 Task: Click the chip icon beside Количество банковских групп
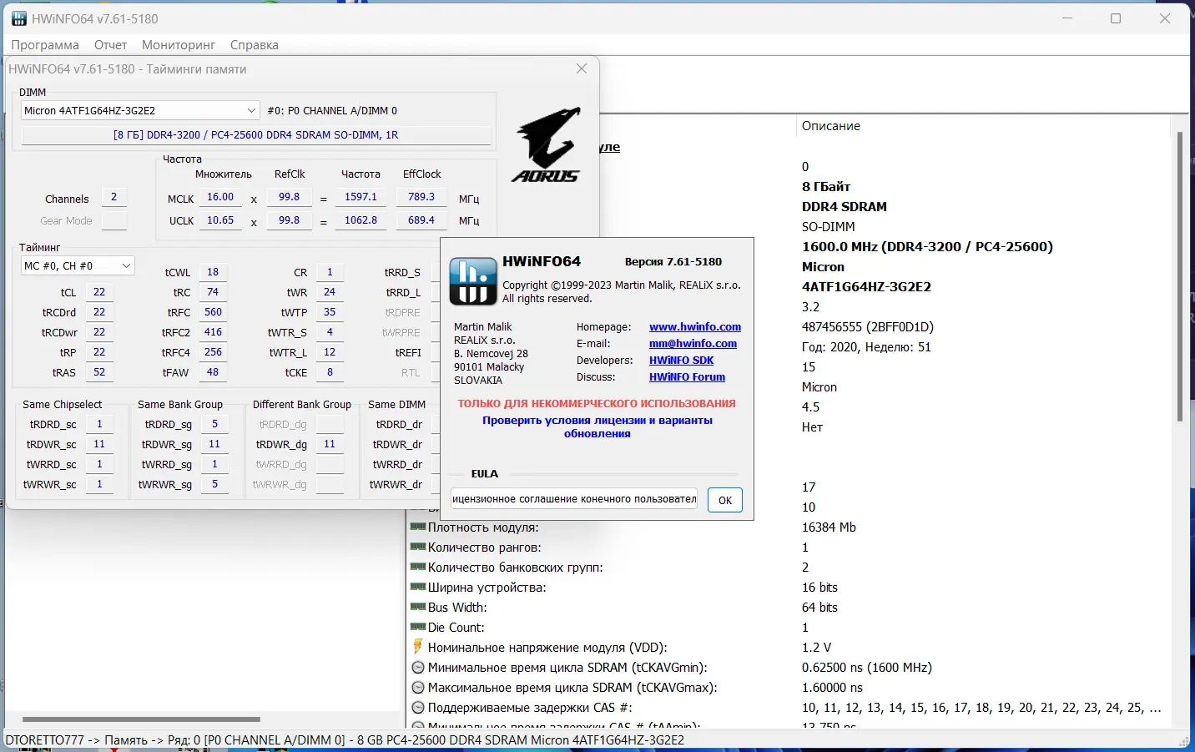418,567
